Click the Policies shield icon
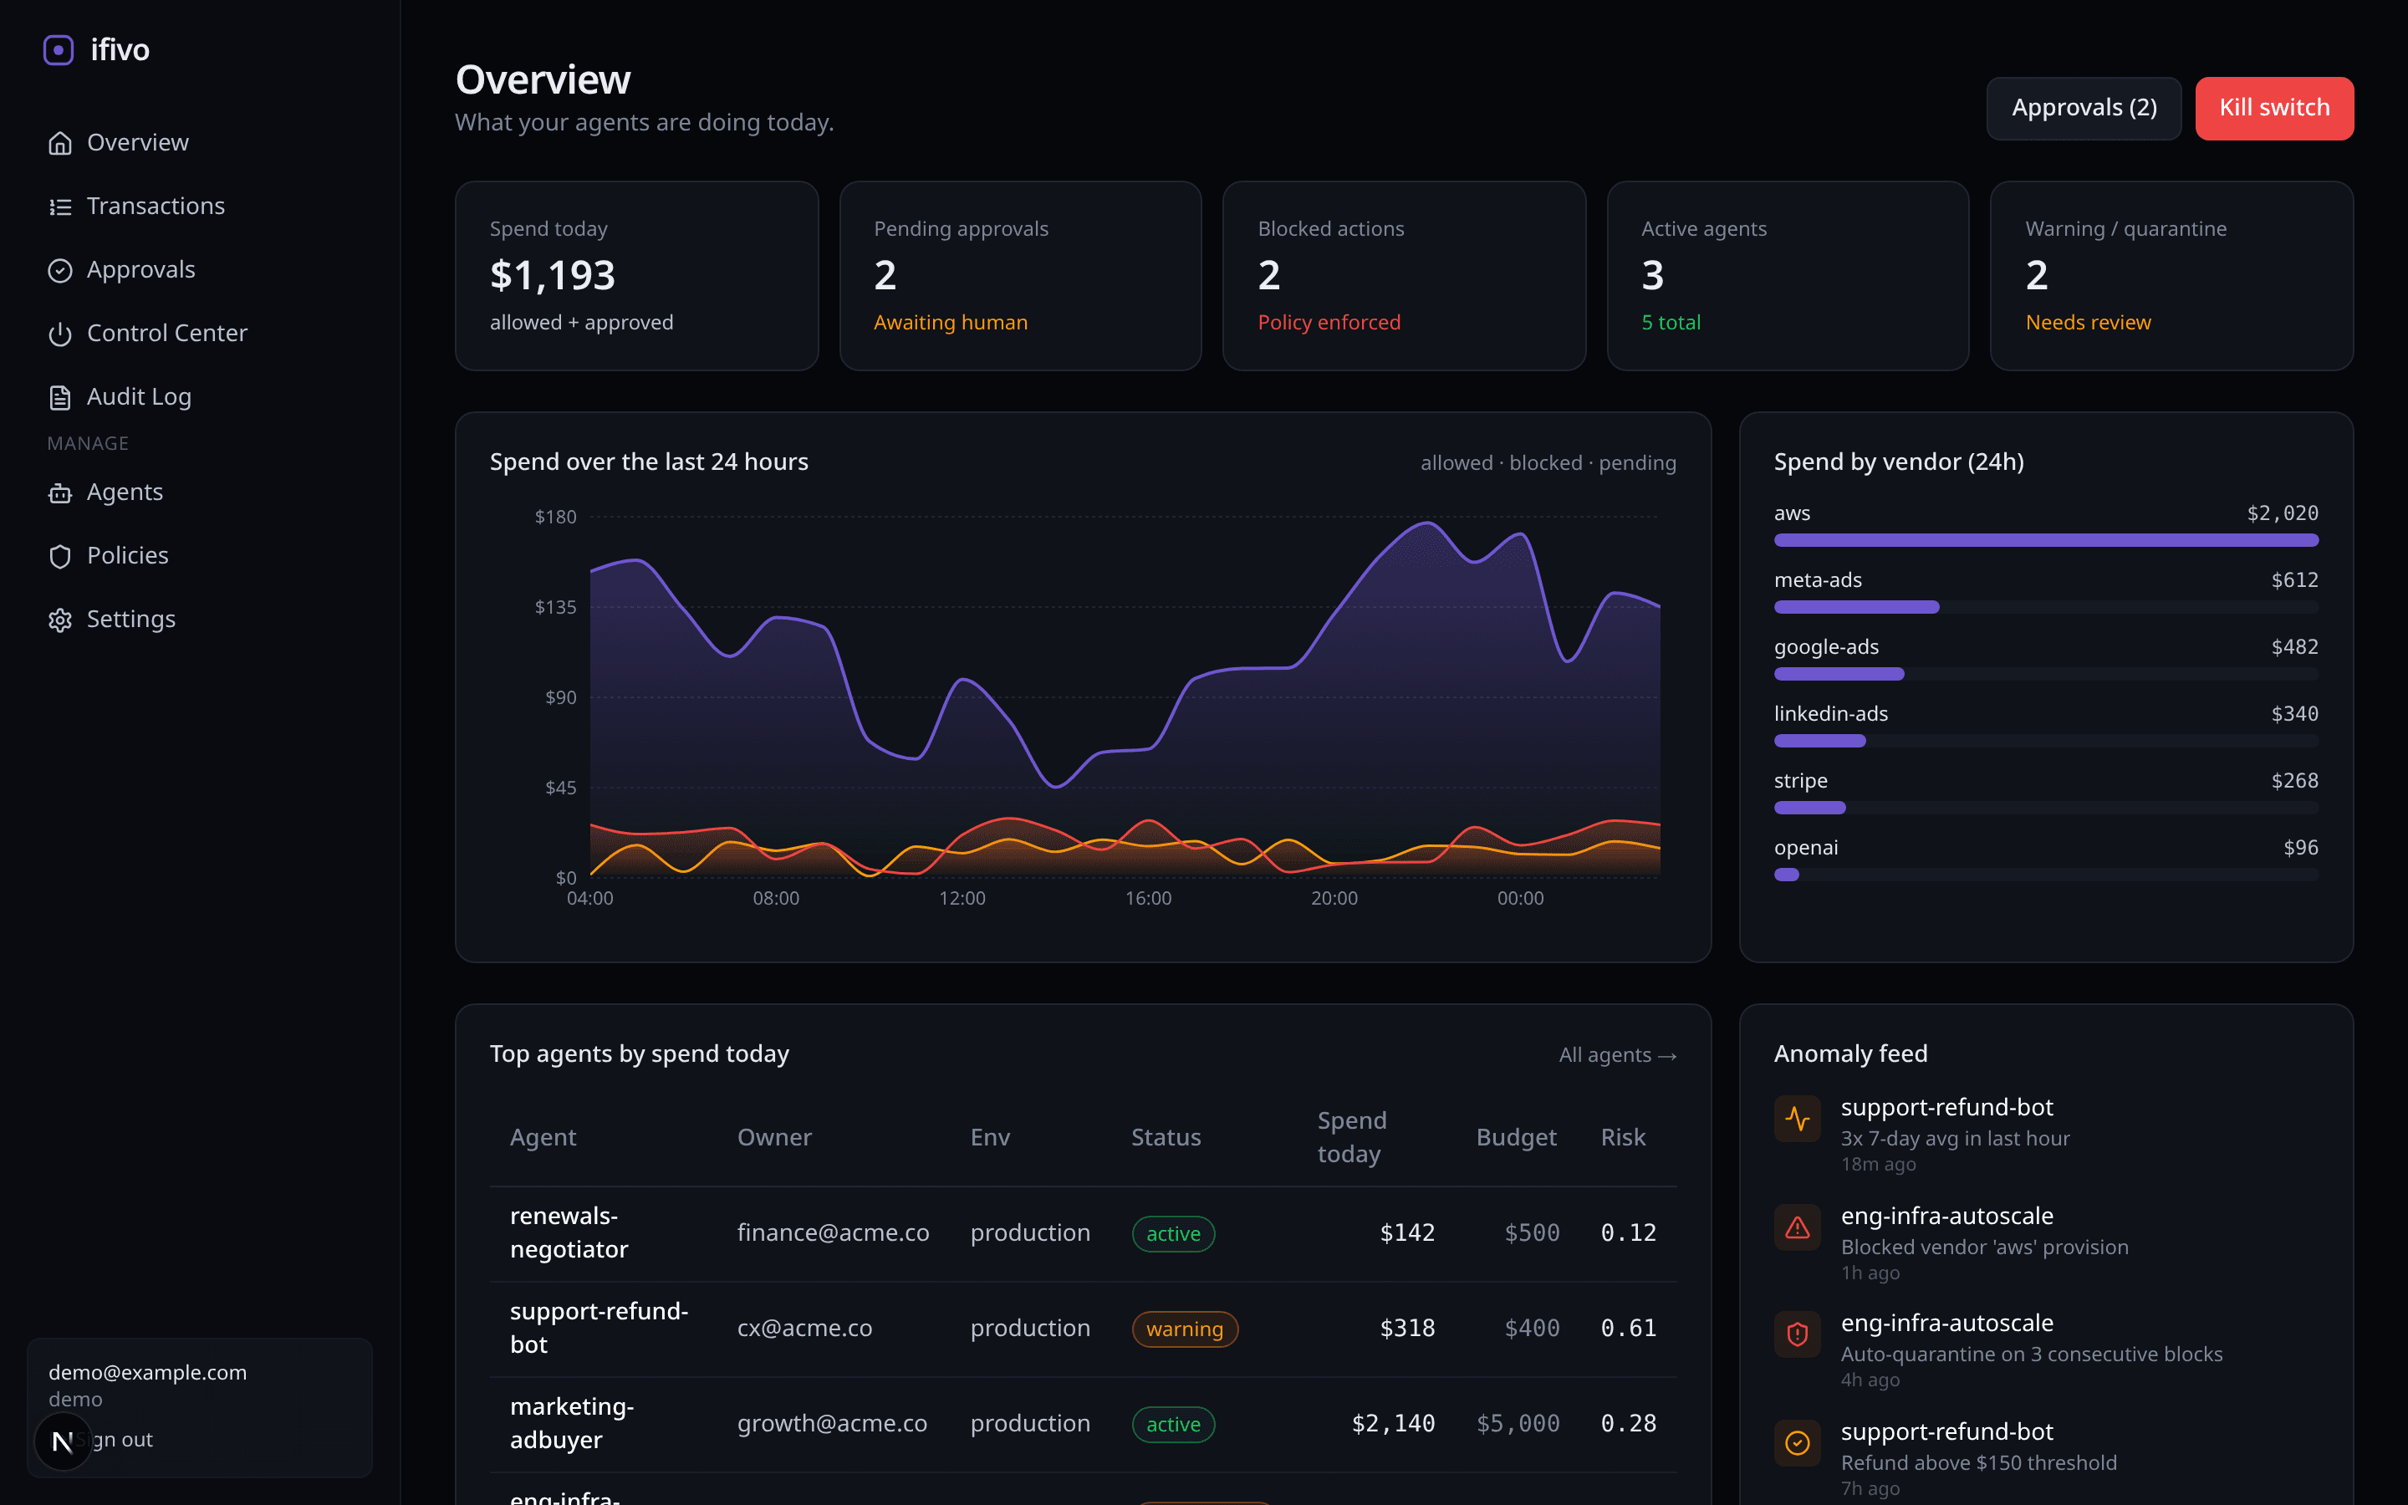This screenshot has height=1505, width=2408. (x=61, y=555)
